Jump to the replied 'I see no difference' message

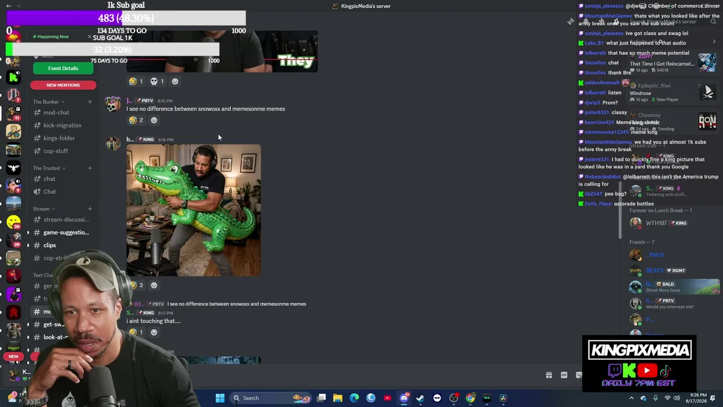(237, 304)
